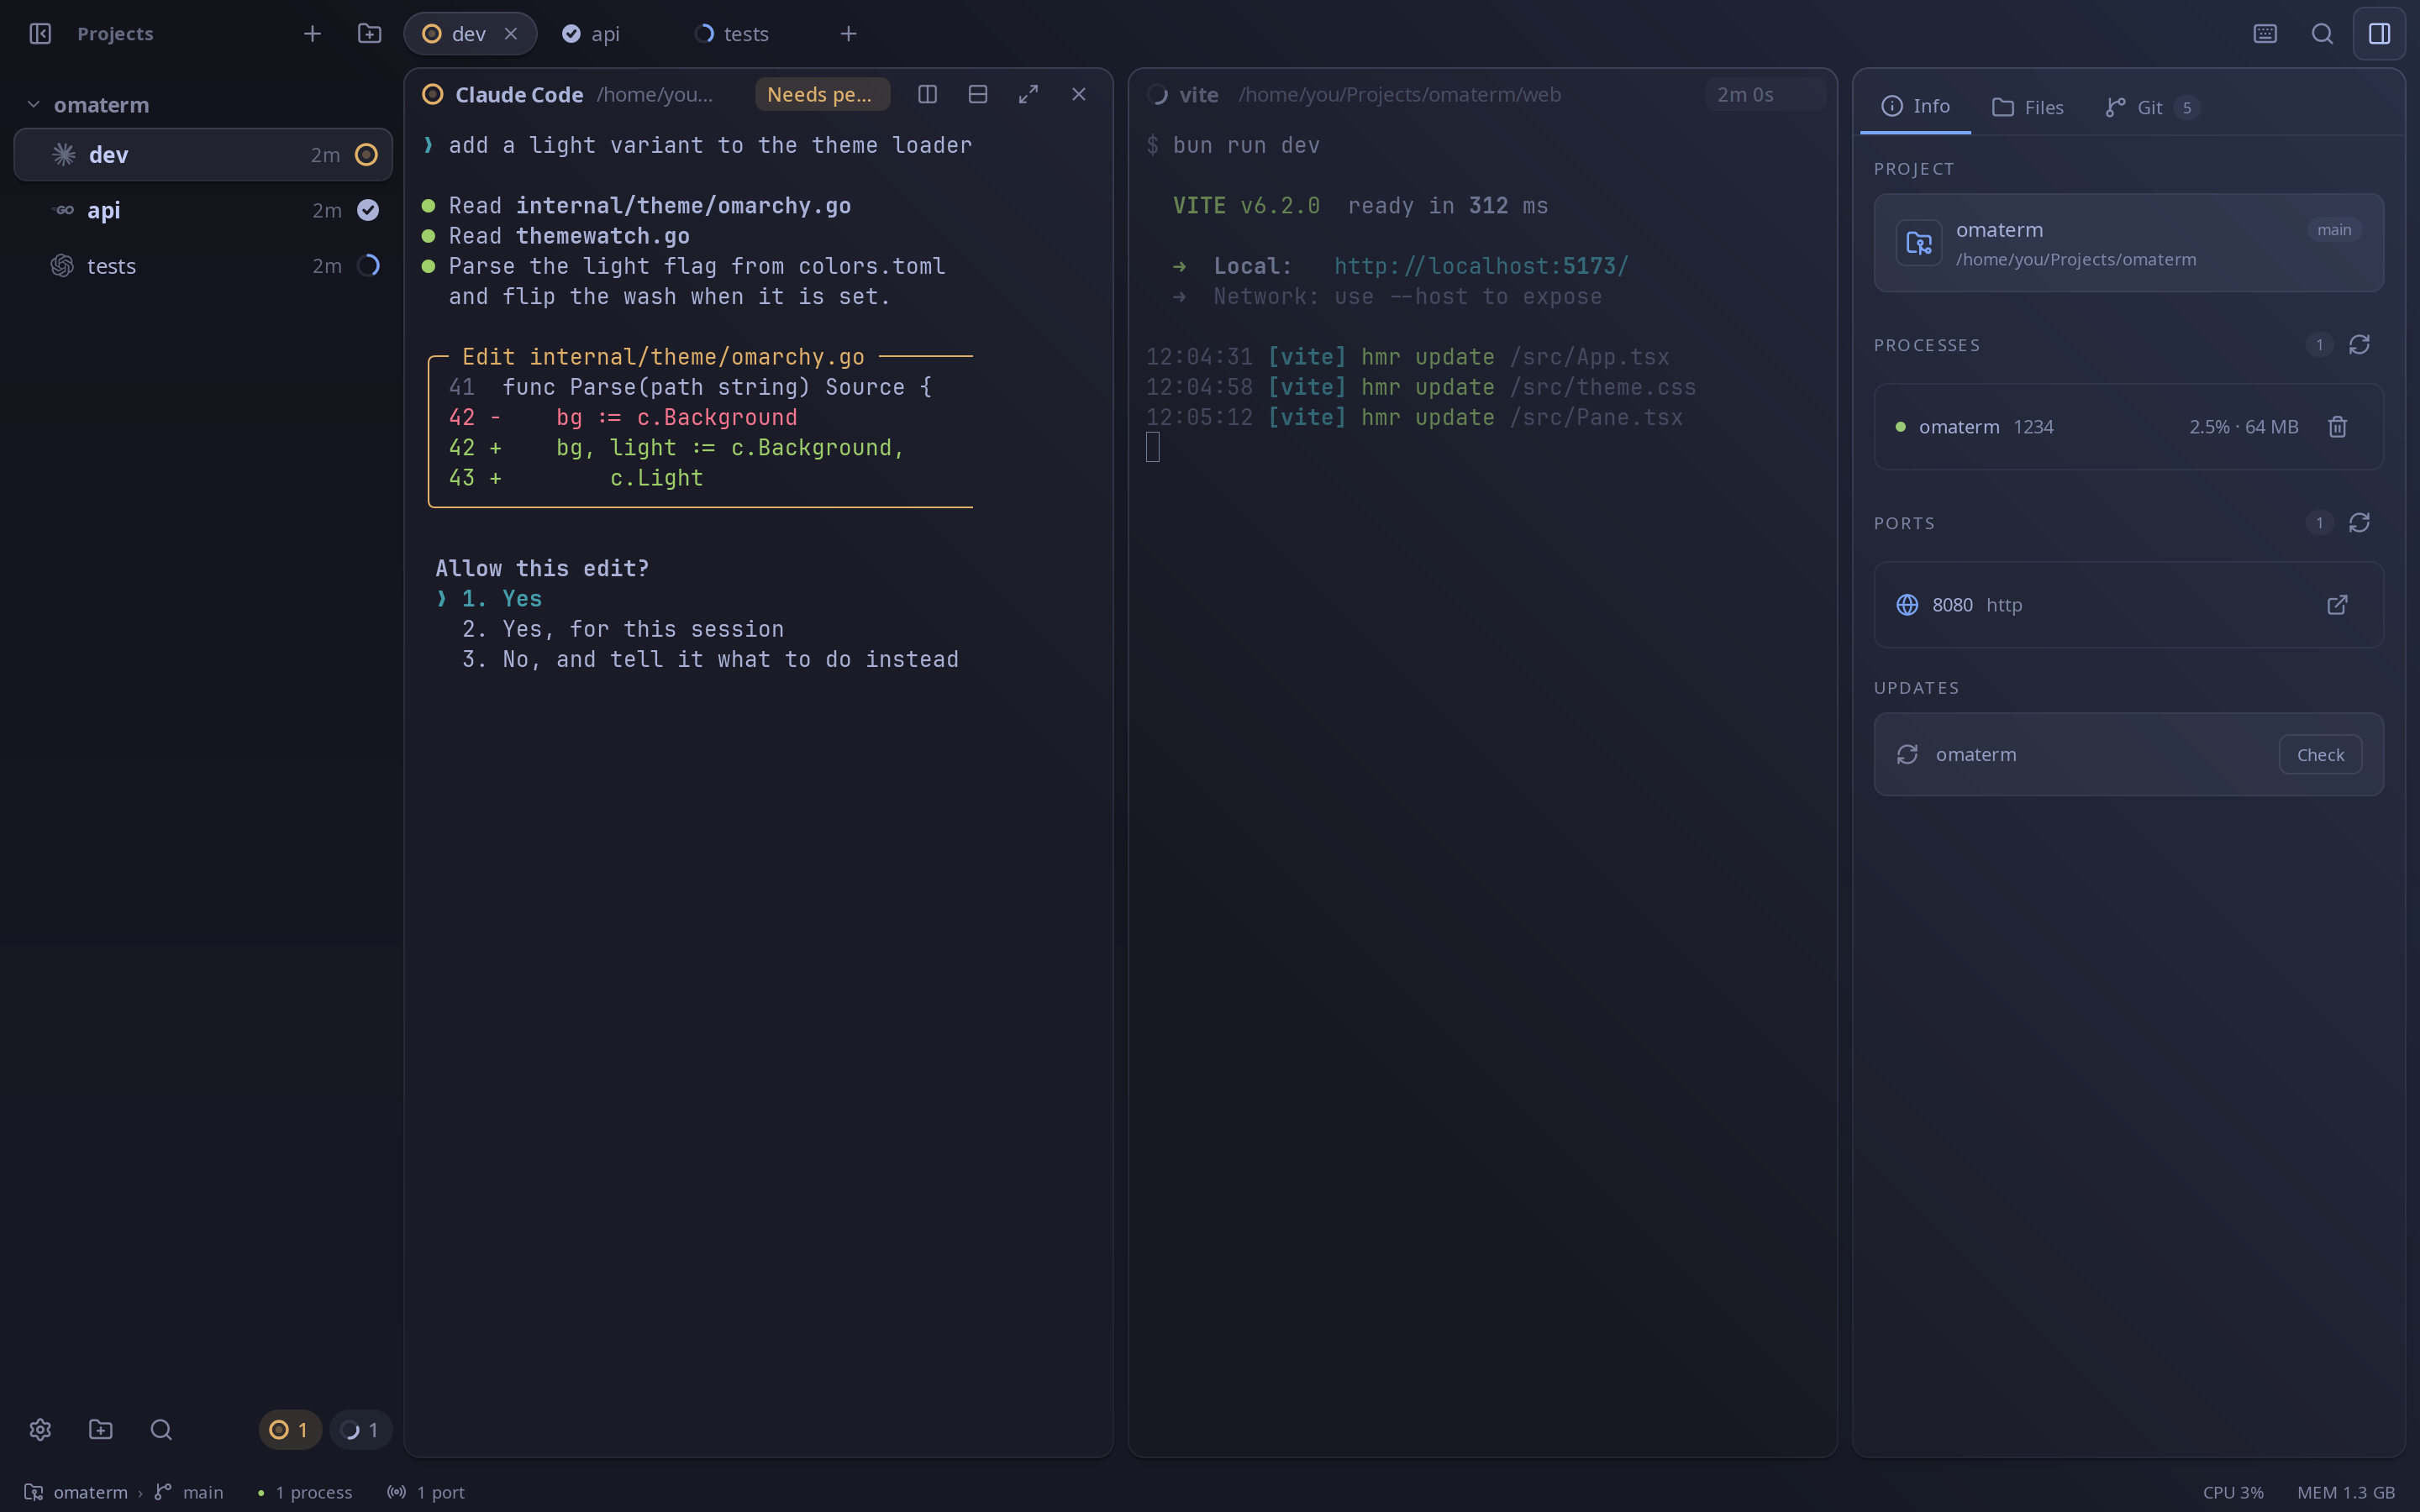Image resolution: width=2420 pixels, height=1512 pixels.
Task: Refresh the Processes list
Action: click(x=2359, y=345)
